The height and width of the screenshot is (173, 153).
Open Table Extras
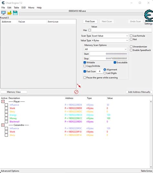point(147,171)
